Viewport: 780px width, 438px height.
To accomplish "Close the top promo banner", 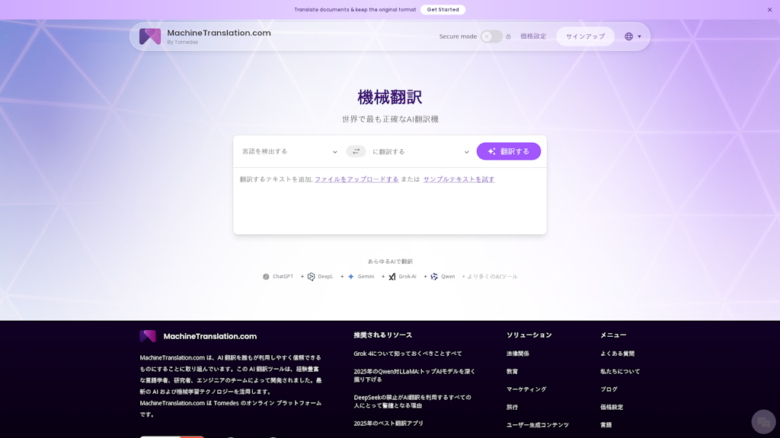I will [x=769, y=9].
